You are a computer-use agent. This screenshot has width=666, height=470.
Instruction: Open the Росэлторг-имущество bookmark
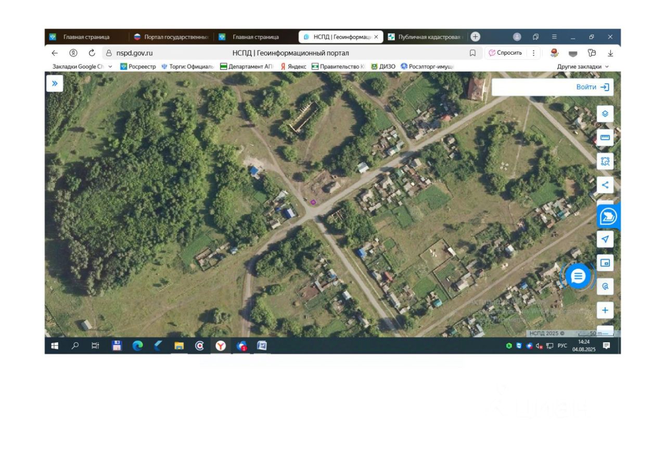click(x=427, y=67)
